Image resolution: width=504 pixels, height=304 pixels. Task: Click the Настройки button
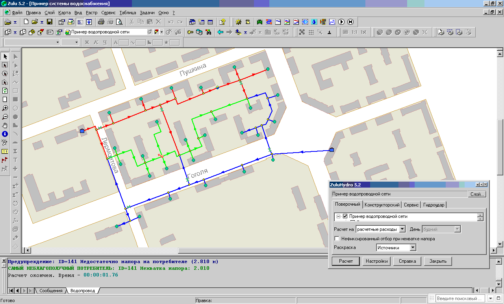tap(376, 261)
